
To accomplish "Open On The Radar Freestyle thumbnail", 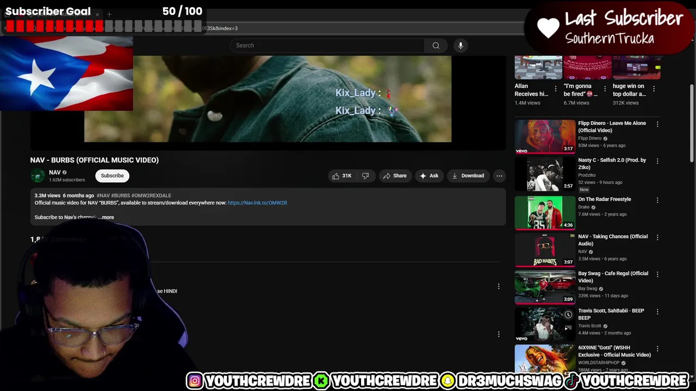I will pos(545,212).
